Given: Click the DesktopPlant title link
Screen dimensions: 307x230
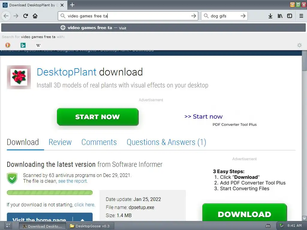Looking at the screenshot, I should [x=67, y=72].
